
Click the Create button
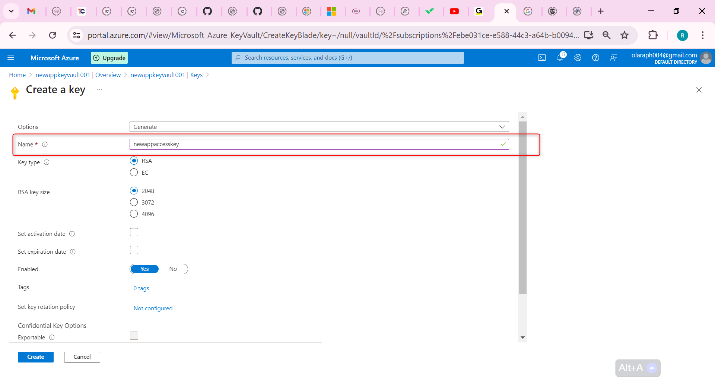[x=36, y=357]
